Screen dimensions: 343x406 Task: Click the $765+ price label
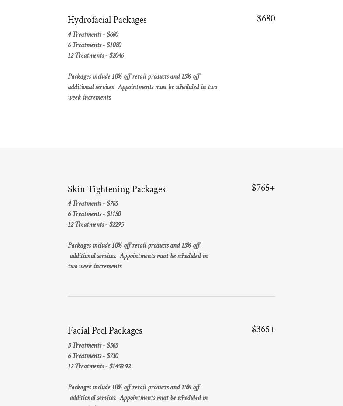pos(263,188)
